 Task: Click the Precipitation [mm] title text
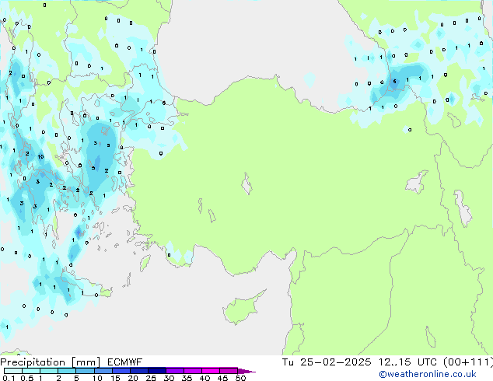[x=51, y=362]
